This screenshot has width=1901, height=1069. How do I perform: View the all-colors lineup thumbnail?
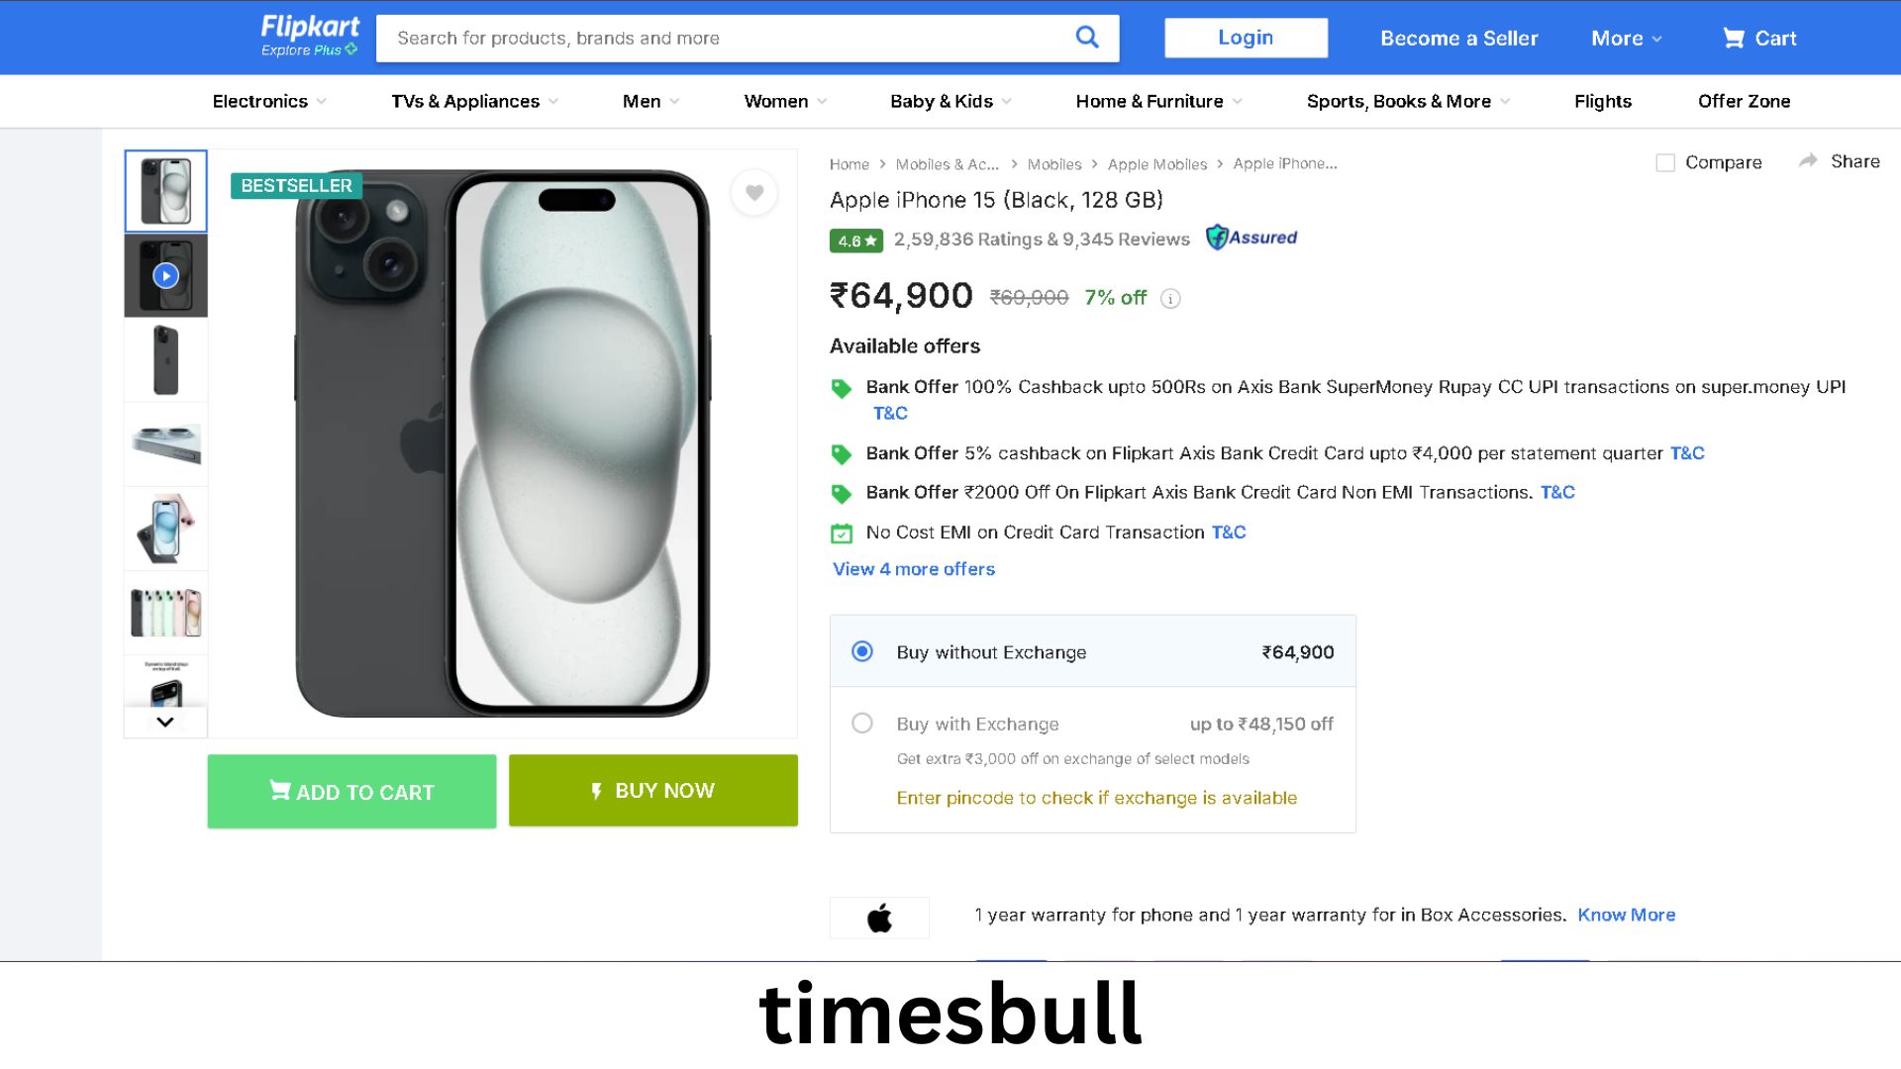pos(165,613)
